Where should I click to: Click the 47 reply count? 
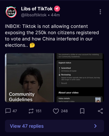point(15,111)
